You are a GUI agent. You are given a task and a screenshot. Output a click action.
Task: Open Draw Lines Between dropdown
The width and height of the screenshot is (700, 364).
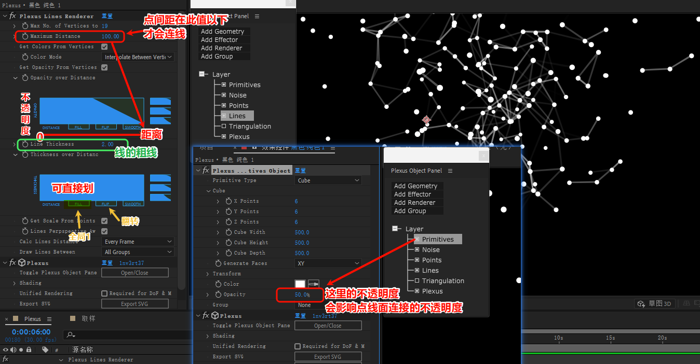click(138, 252)
